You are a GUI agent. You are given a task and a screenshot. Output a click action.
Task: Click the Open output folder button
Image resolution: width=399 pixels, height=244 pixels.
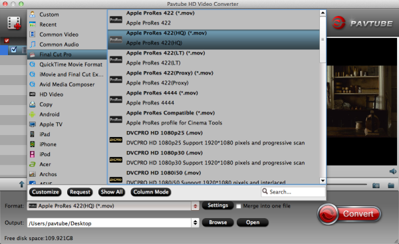(x=253, y=222)
